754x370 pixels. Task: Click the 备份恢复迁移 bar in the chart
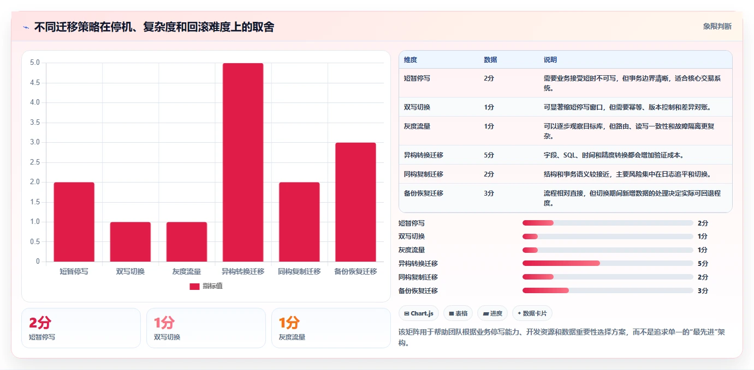pos(355,202)
